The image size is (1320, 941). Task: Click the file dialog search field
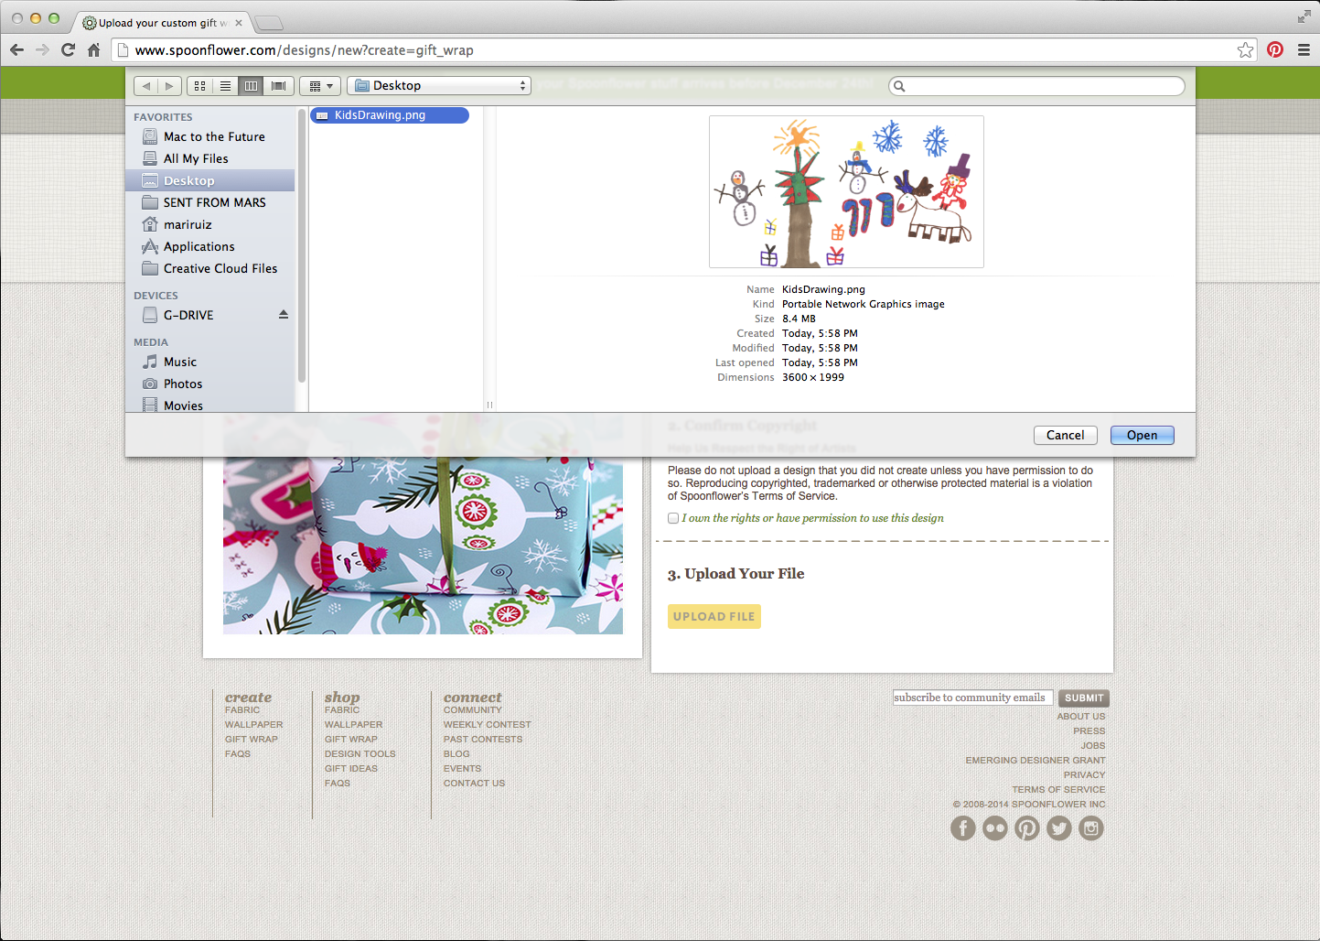[x=1036, y=86]
